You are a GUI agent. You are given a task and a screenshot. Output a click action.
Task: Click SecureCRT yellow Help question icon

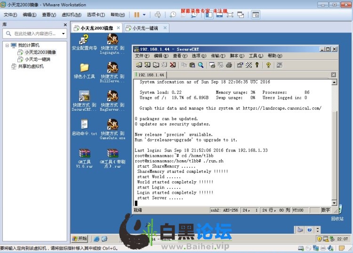click(268, 65)
